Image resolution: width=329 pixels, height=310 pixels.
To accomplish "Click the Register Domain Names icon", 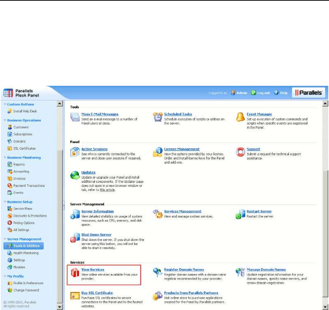I will tap(157, 273).
